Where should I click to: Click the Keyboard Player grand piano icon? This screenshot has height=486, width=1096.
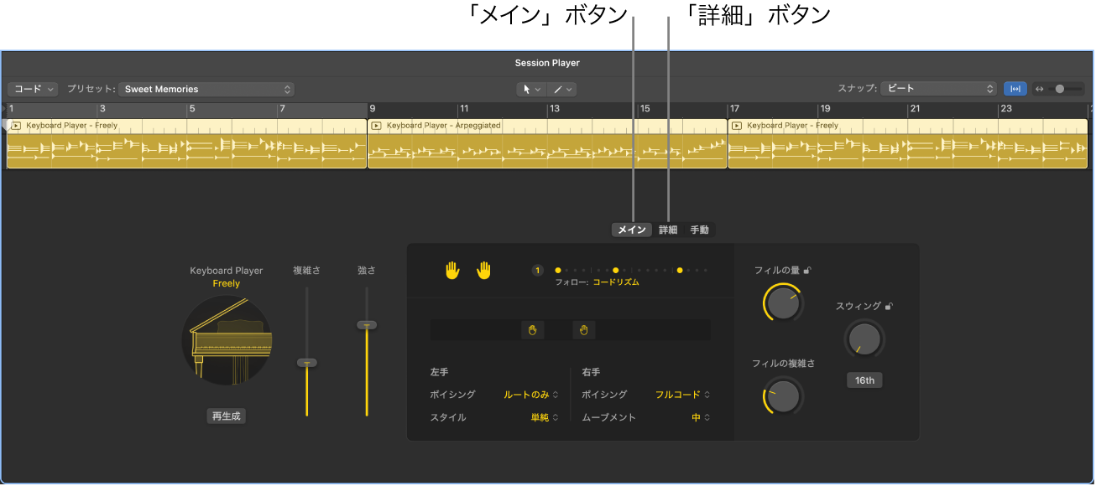[226, 341]
